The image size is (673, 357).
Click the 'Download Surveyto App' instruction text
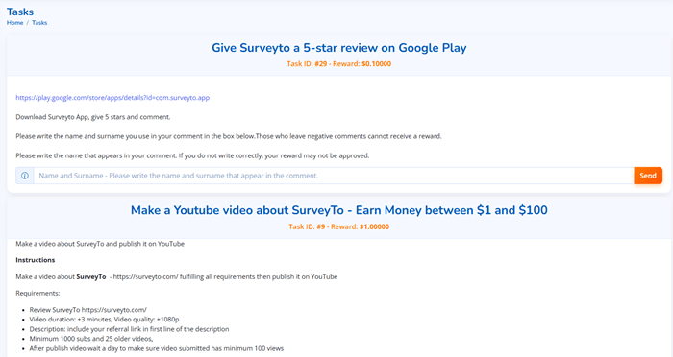point(93,117)
